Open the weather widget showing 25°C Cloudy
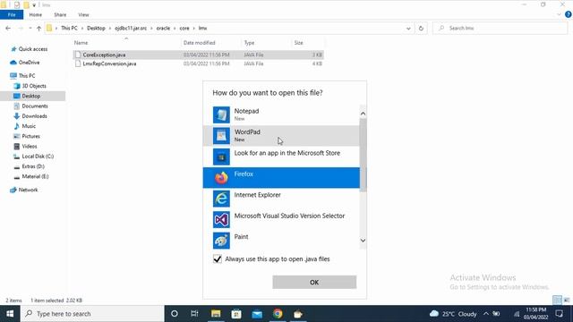Viewport: 573px width, 322px height. 453,314
